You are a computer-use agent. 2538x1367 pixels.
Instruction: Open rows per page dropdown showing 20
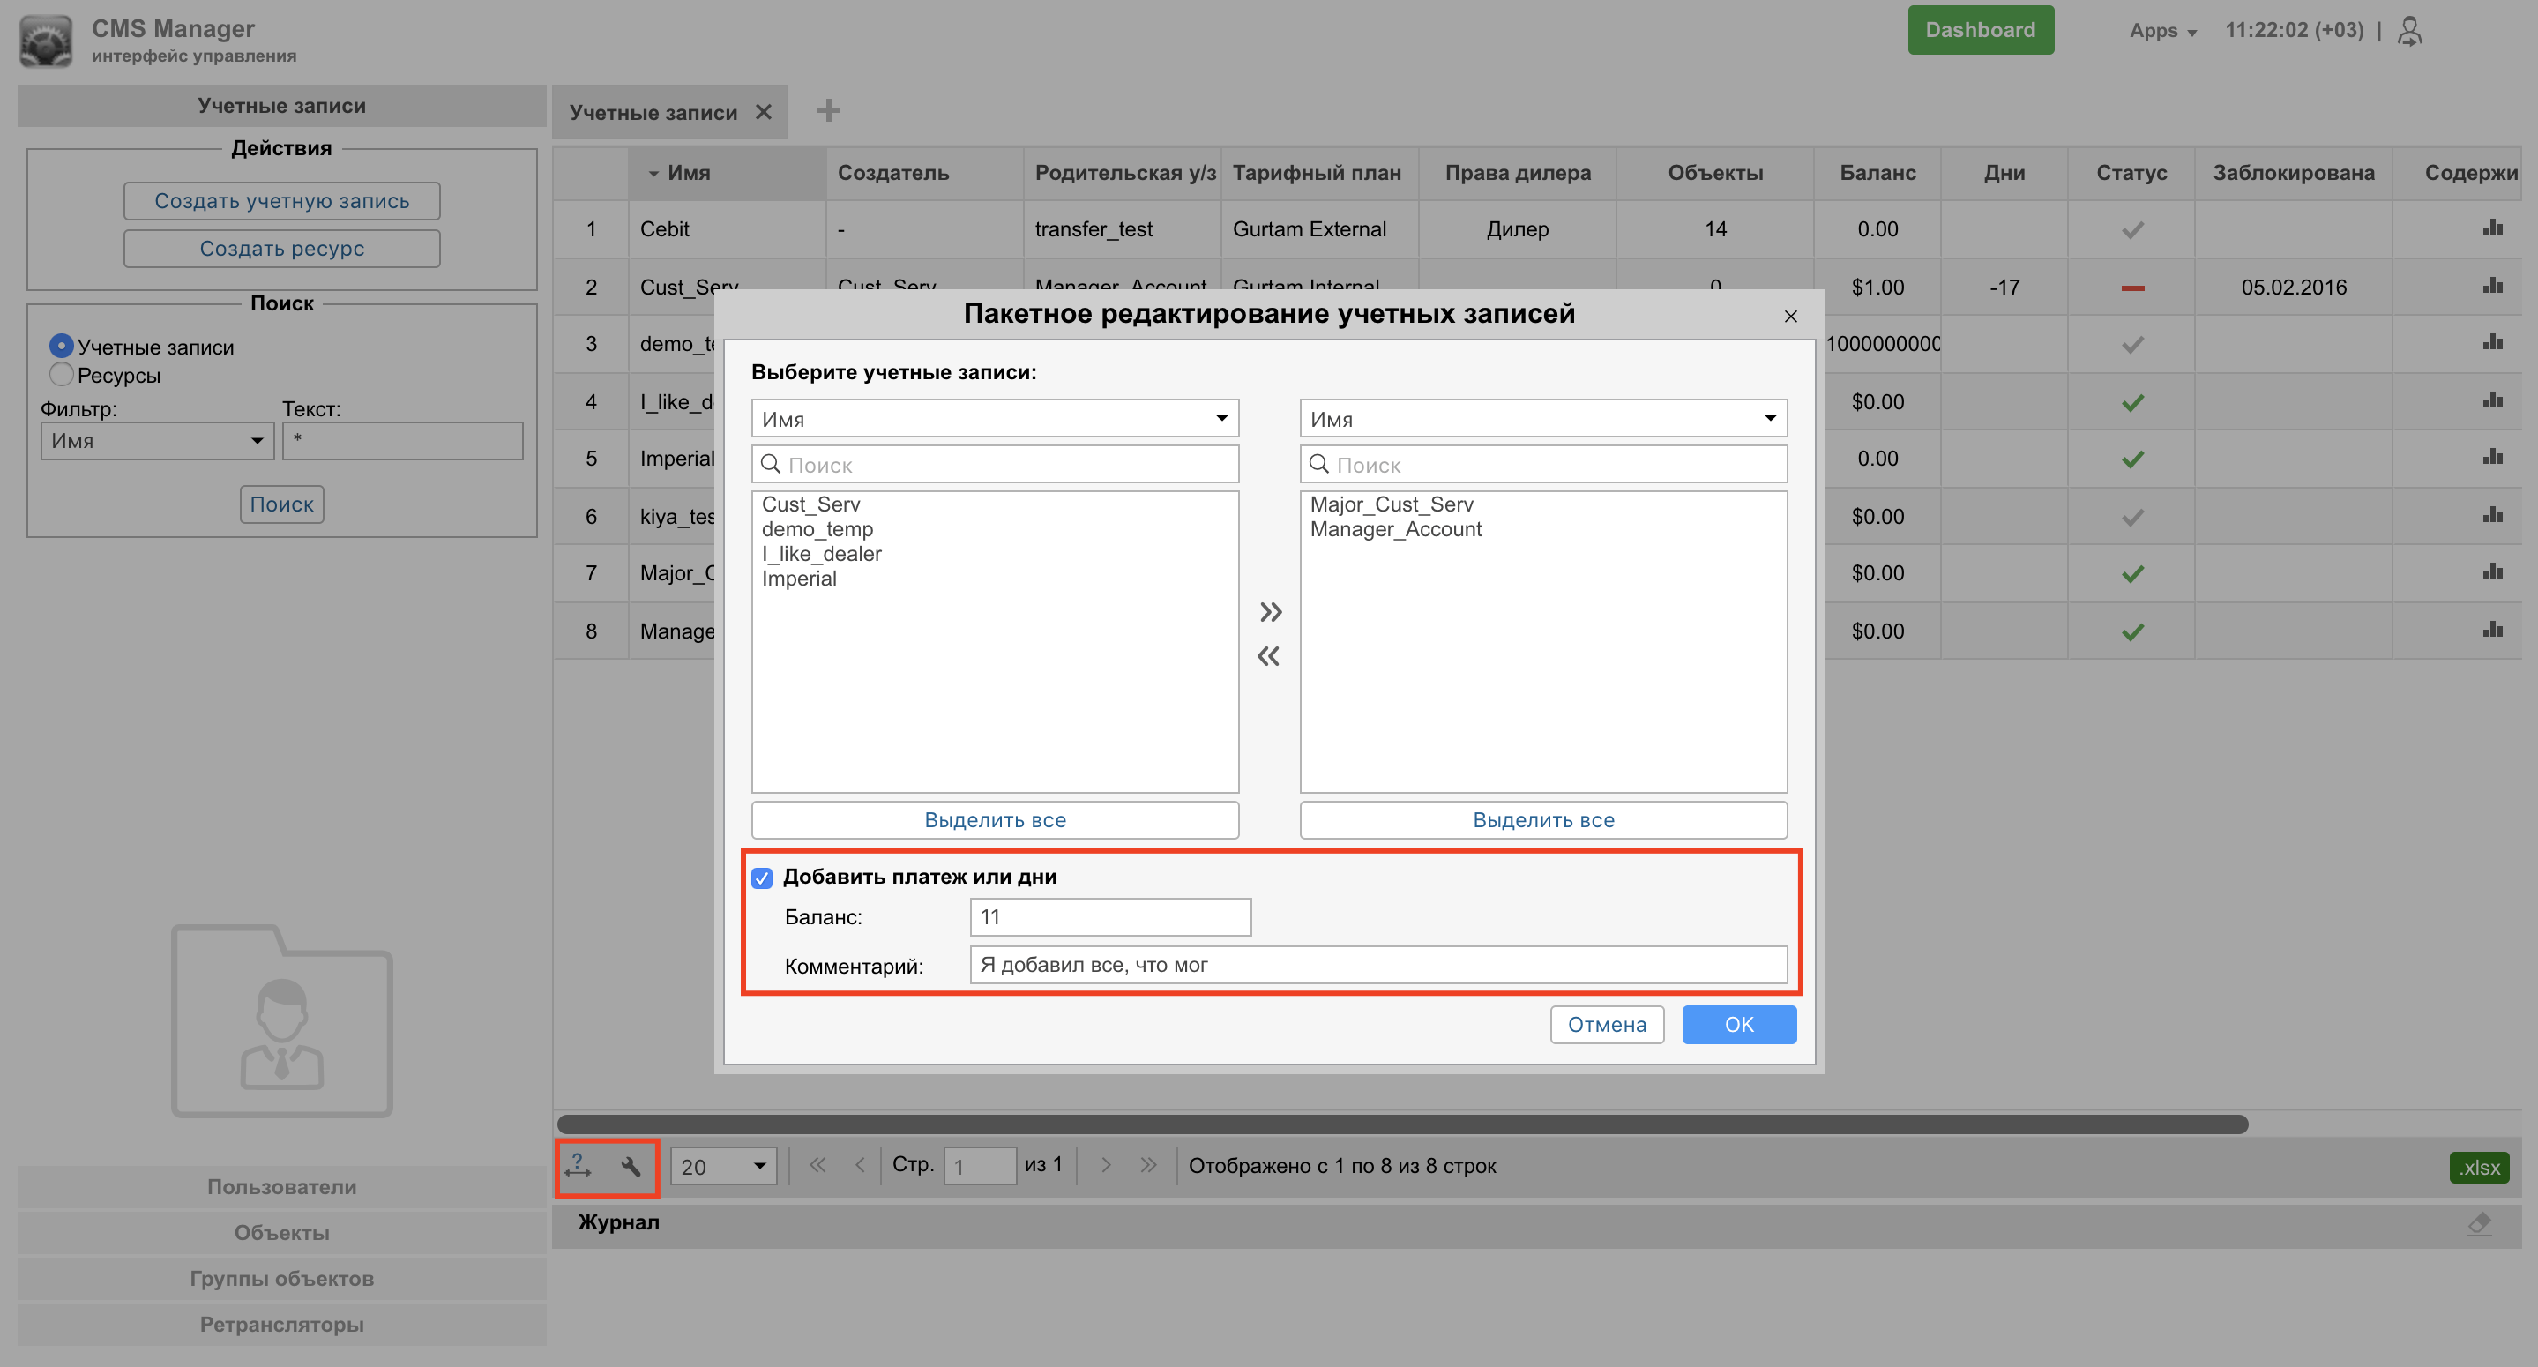click(723, 1166)
